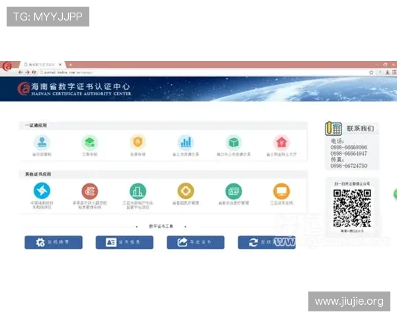The image size is (397, 318).
Task: Open the green banknote icon application
Action: pyautogui.click(x=234, y=191)
